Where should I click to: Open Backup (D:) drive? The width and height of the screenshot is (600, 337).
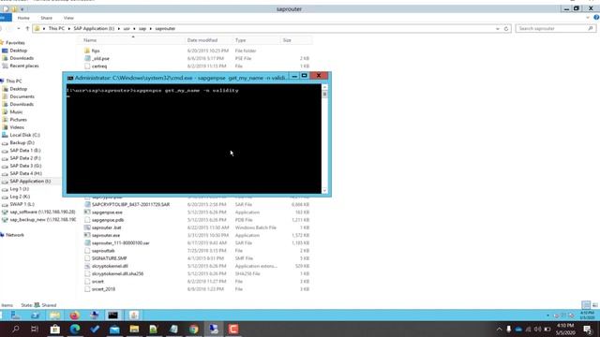[x=22, y=142]
